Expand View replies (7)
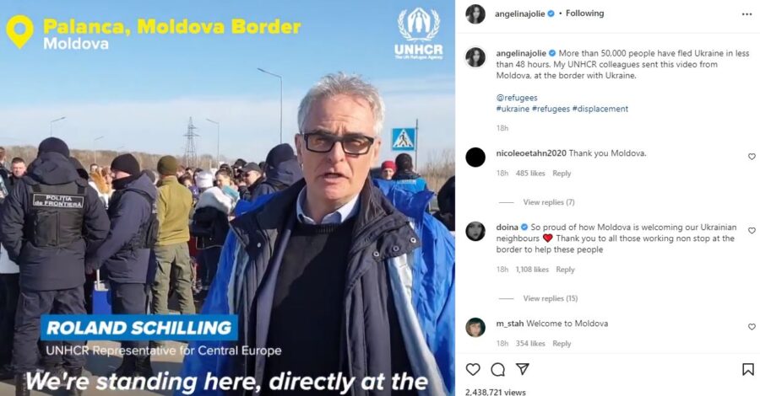Viewport: 760px width, 396px height. tap(549, 202)
